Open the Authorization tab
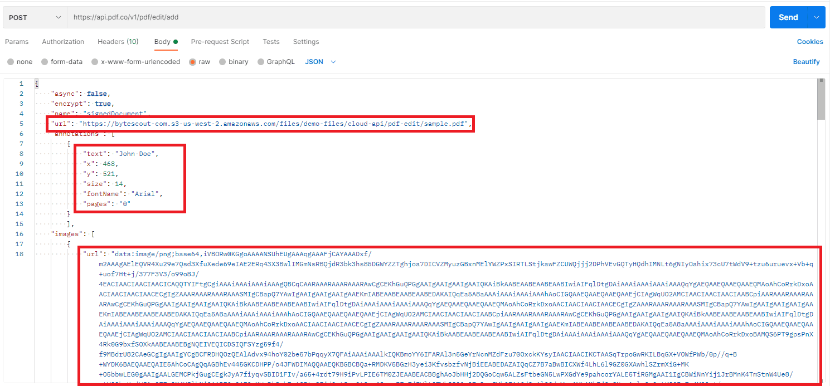The width and height of the screenshot is (830, 386). (x=63, y=42)
